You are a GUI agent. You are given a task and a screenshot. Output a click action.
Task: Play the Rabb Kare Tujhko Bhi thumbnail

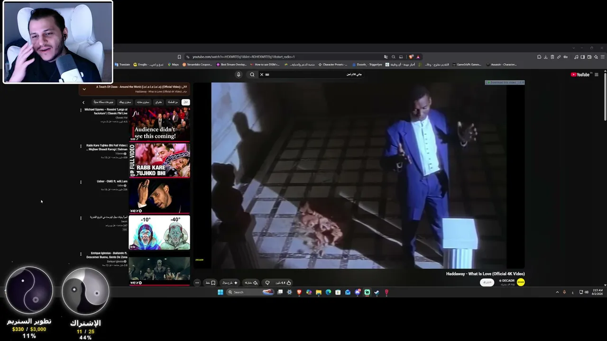(159, 160)
